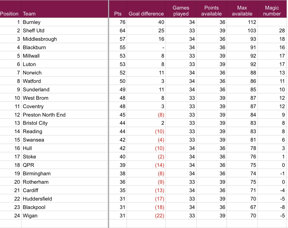
Task: Select the Team column header
Action: pos(29,14)
